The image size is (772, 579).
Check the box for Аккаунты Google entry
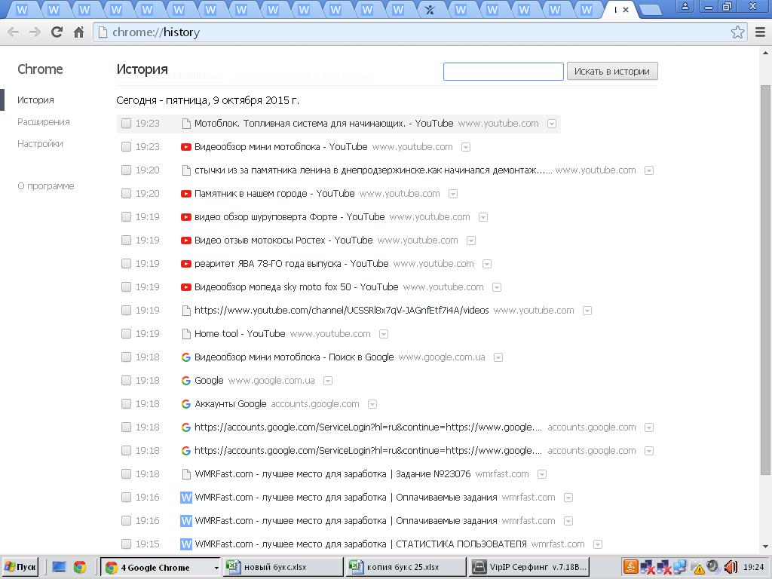[x=127, y=404]
